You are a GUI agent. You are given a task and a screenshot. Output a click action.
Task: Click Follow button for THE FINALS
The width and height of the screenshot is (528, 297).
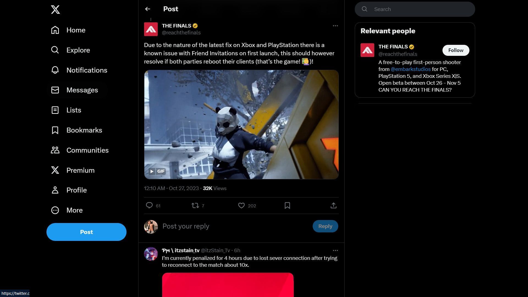coord(456,50)
